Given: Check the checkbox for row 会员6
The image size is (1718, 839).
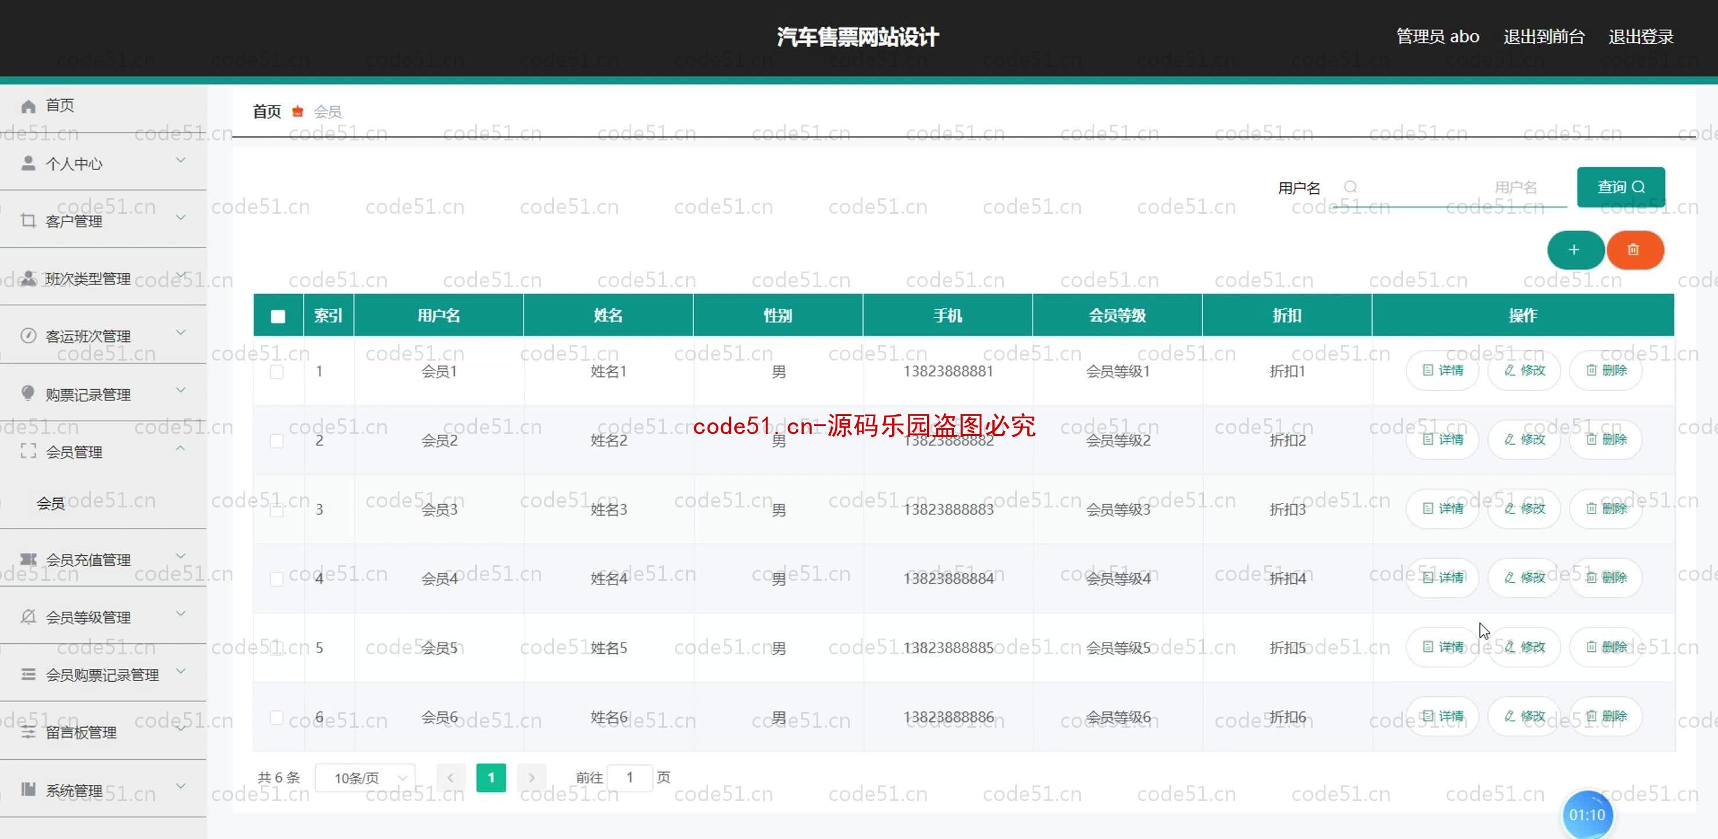Looking at the screenshot, I should [277, 718].
